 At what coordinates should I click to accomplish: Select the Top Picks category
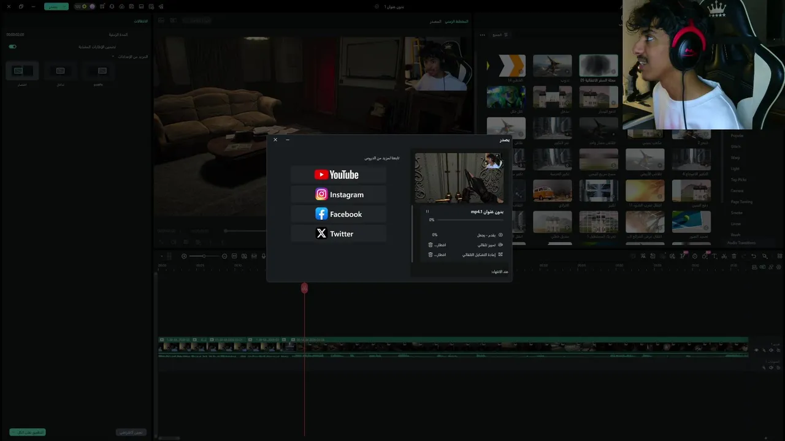click(738, 179)
